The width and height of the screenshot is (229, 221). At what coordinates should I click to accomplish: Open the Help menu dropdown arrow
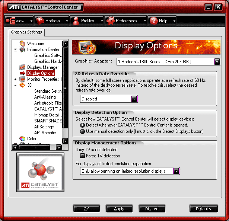point(174,21)
